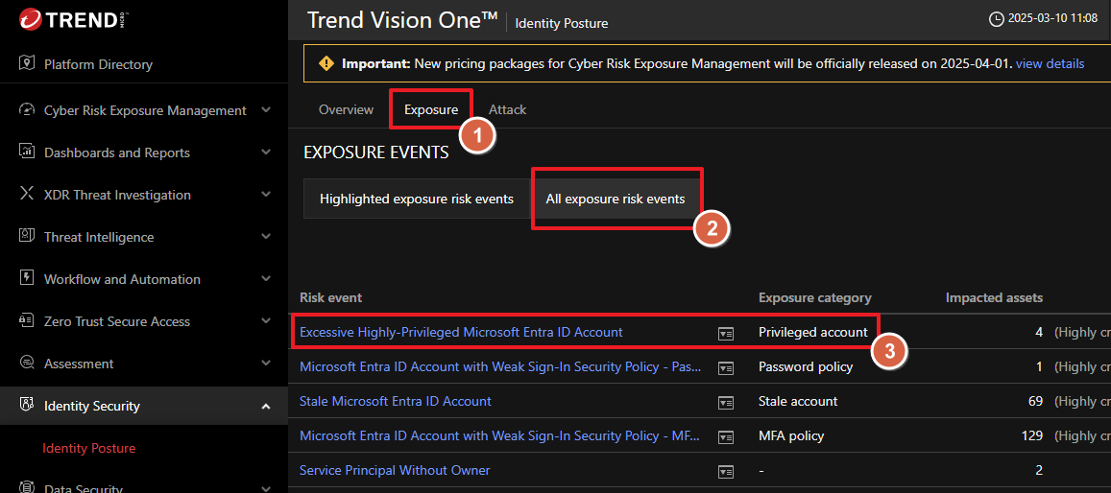Click the Assessment magnifier icon
The width and height of the screenshot is (1111, 493).
27,364
